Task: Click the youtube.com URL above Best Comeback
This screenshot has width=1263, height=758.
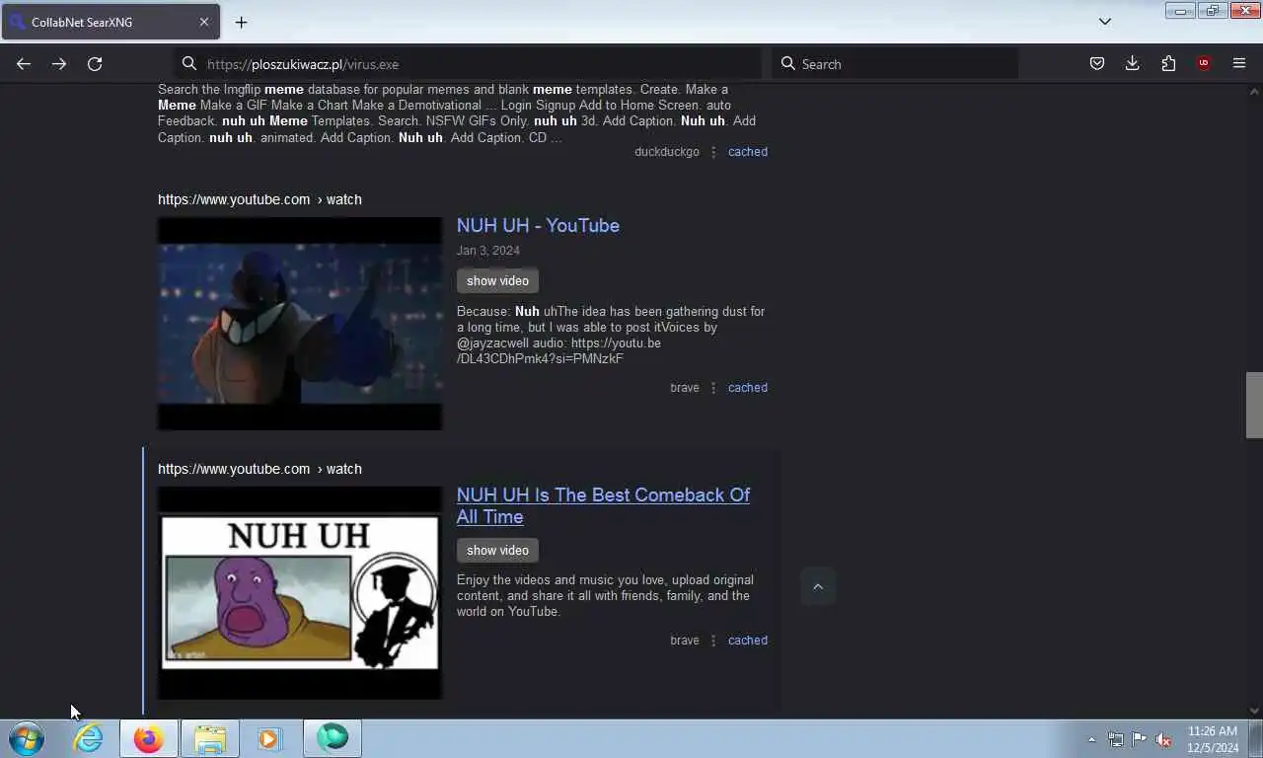Action: (260, 469)
